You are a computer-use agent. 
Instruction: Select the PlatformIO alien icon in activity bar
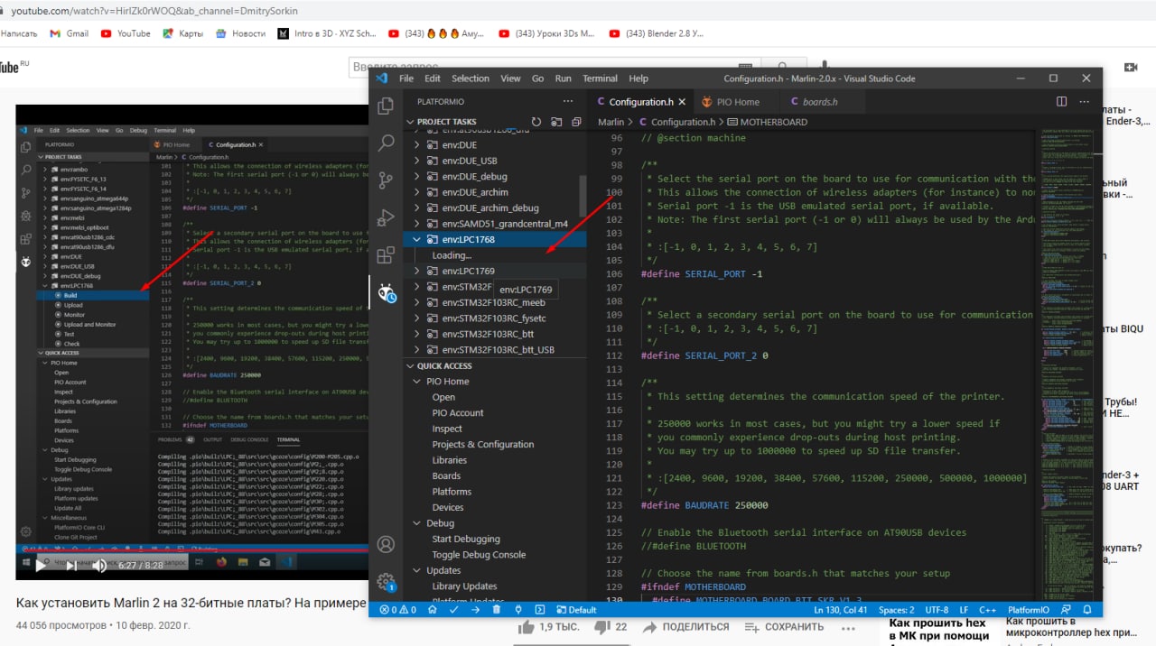coord(386,293)
